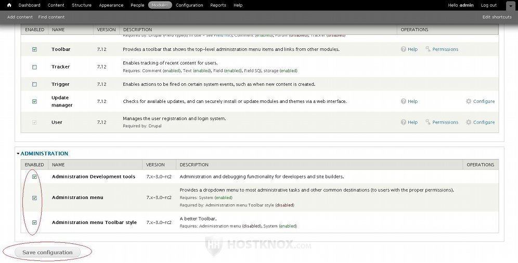Open Dashboard menu item

30,5
